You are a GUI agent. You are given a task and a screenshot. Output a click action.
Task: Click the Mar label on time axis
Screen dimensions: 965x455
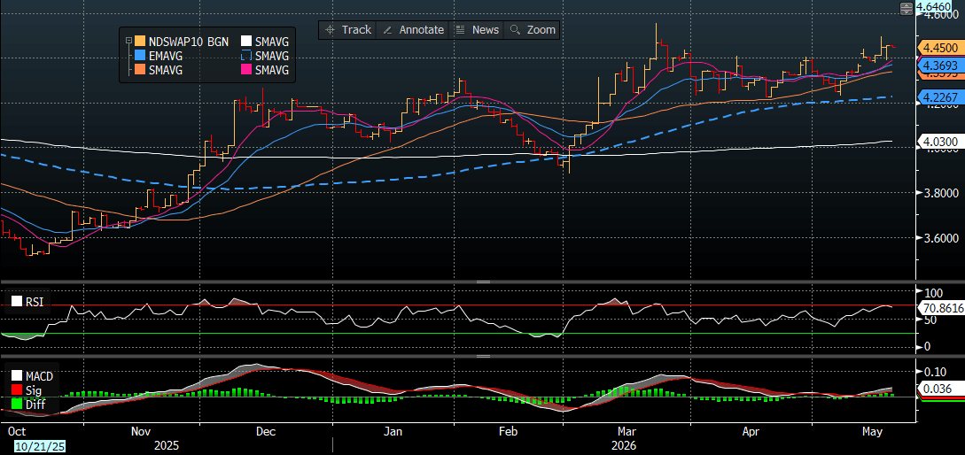tap(627, 432)
